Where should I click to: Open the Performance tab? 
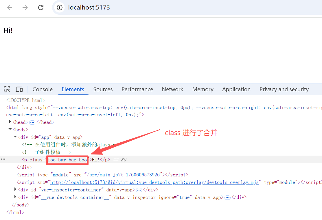pyautogui.click(x=137, y=89)
